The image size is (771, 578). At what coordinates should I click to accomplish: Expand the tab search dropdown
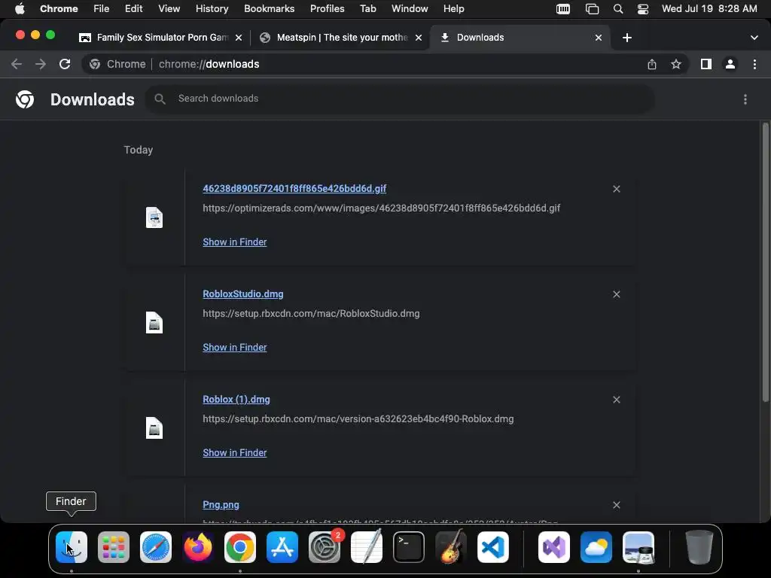click(x=754, y=38)
